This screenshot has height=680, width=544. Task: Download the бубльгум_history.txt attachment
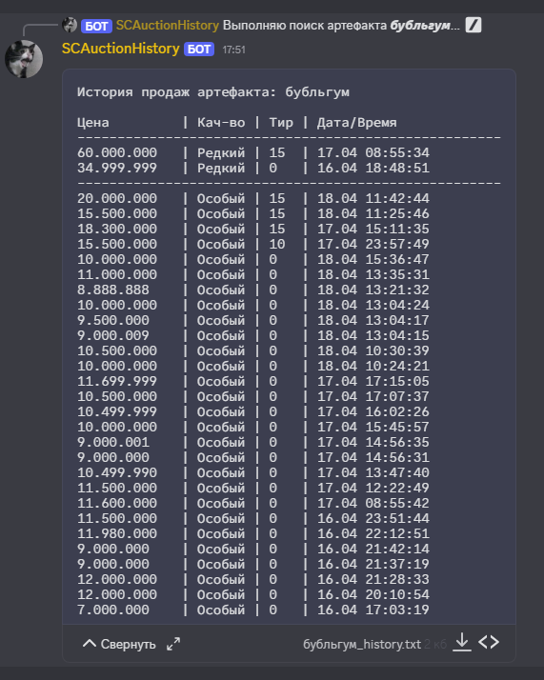coord(462,642)
